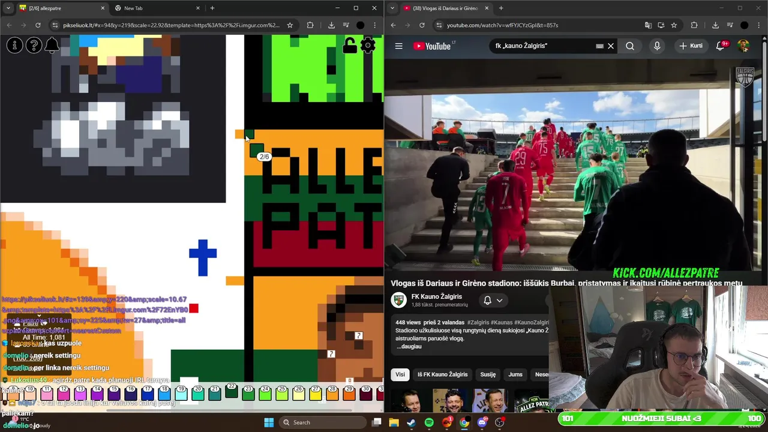Select the Jums filter chip

(x=515, y=374)
